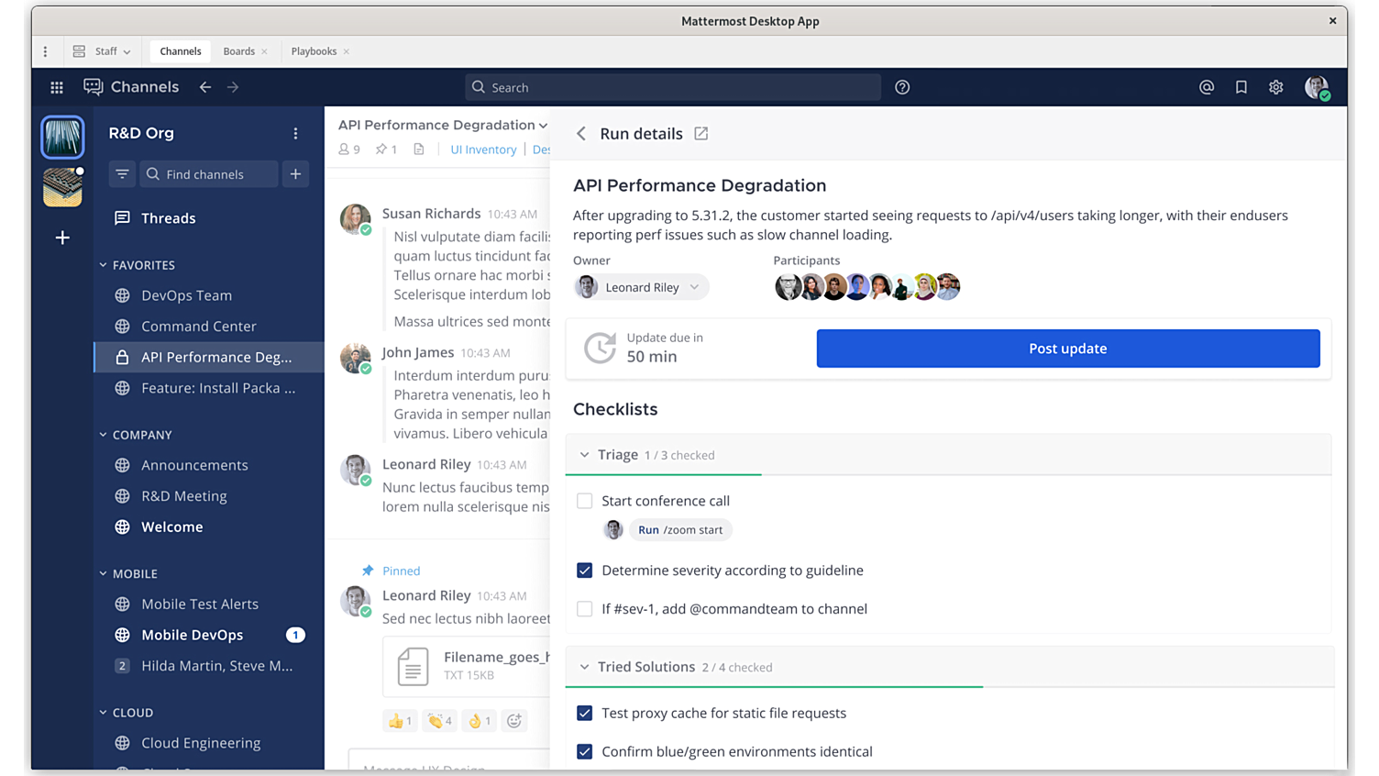
Task: Collapse the Triage checklist section
Action: pos(584,455)
